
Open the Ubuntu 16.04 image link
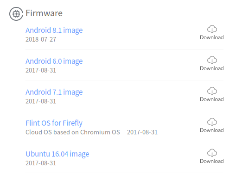[57, 154]
